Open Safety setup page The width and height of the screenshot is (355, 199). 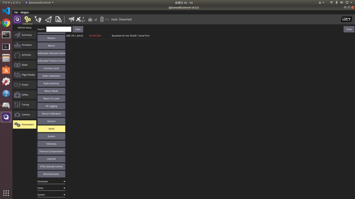pos(25,95)
